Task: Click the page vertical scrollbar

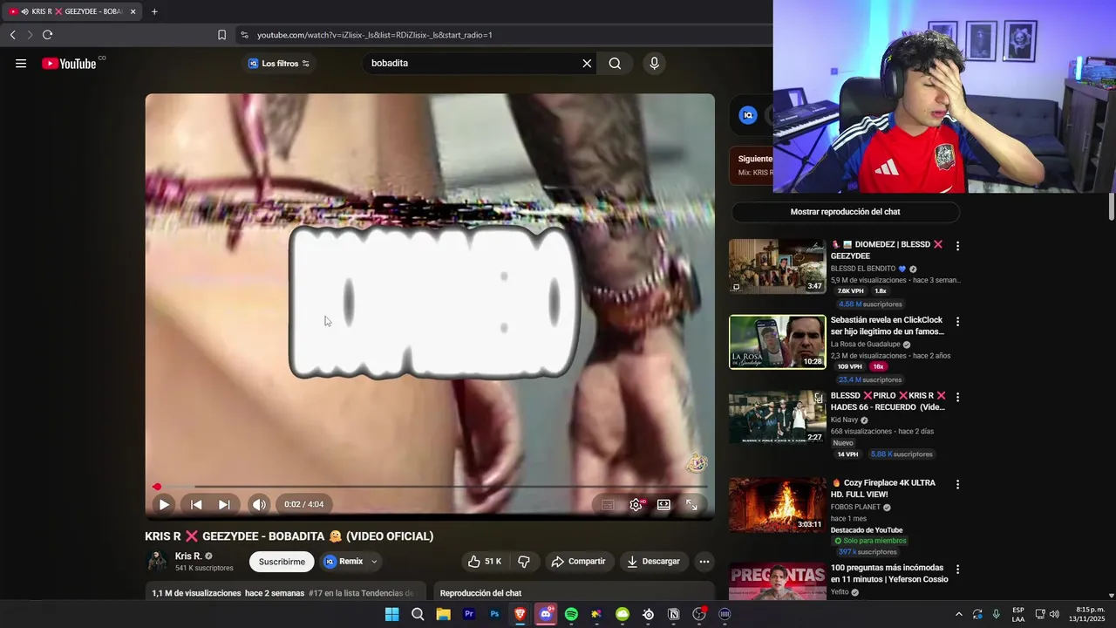Action: (x=1111, y=208)
